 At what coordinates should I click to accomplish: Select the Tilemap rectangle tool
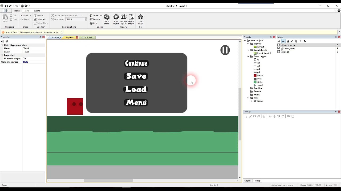(x=254, y=116)
